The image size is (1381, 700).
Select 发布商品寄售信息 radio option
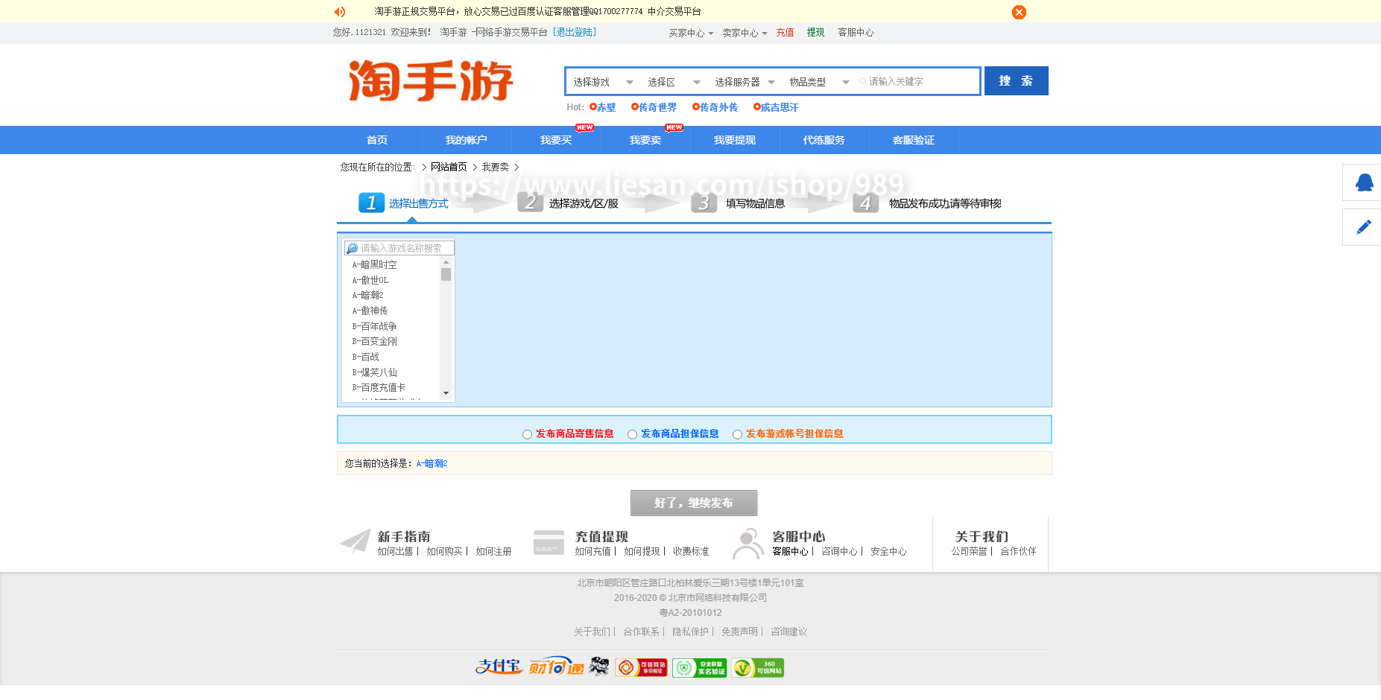[x=527, y=434]
